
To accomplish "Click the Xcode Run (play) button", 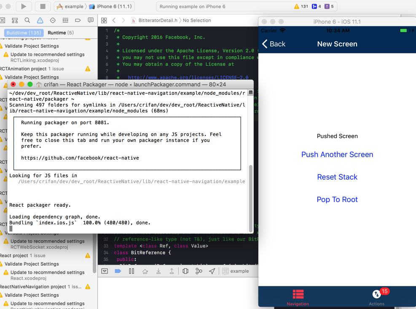I will [24, 6].
